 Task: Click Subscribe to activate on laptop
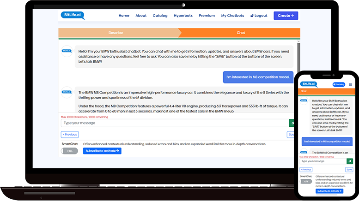coord(102,151)
